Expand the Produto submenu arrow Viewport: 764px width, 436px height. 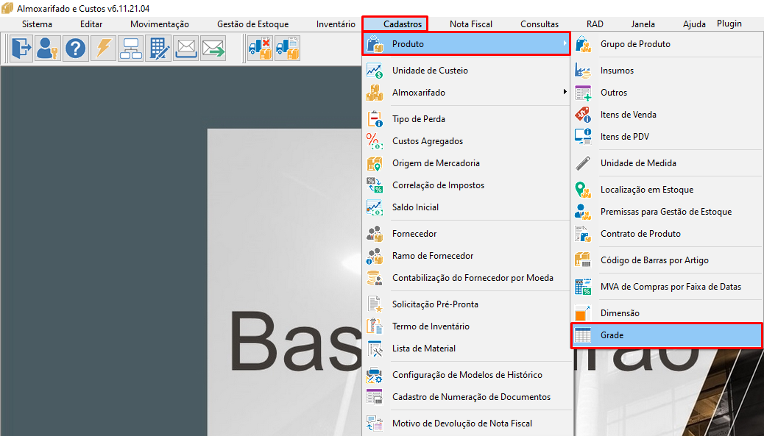(565, 44)
